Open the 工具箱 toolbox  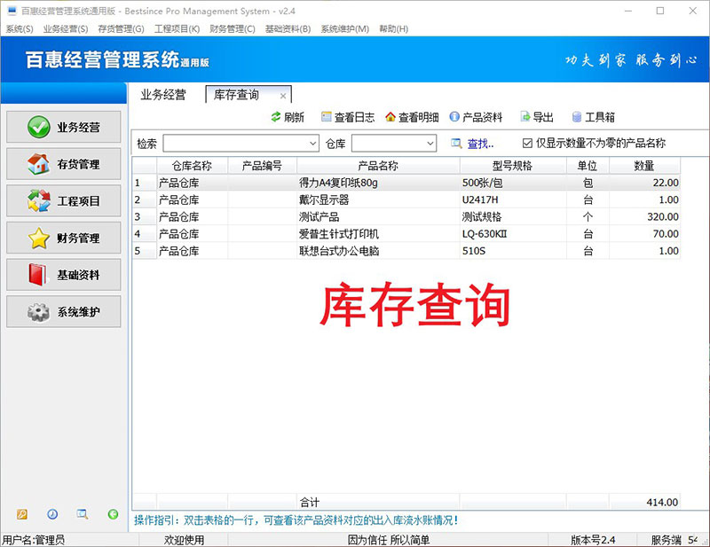(x=593, y=117)
